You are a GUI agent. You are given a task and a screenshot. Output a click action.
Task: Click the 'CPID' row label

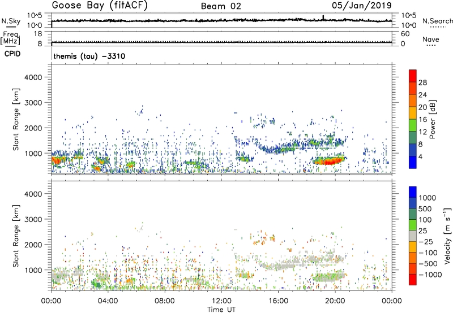click(12, 54)
